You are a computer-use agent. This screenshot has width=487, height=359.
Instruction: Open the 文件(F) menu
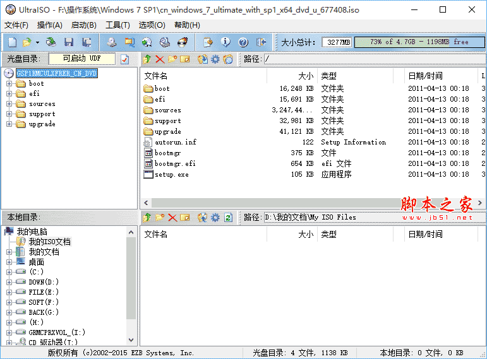point(16,25)
